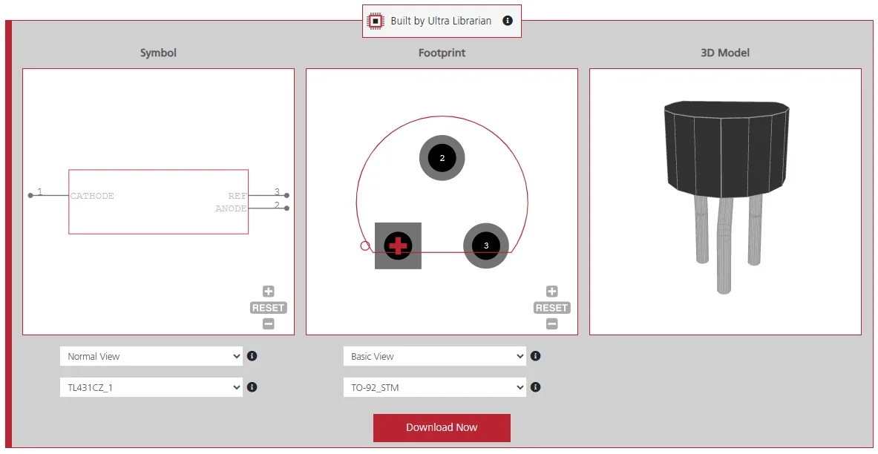Select the square pad with red cross

pos(398,246)
